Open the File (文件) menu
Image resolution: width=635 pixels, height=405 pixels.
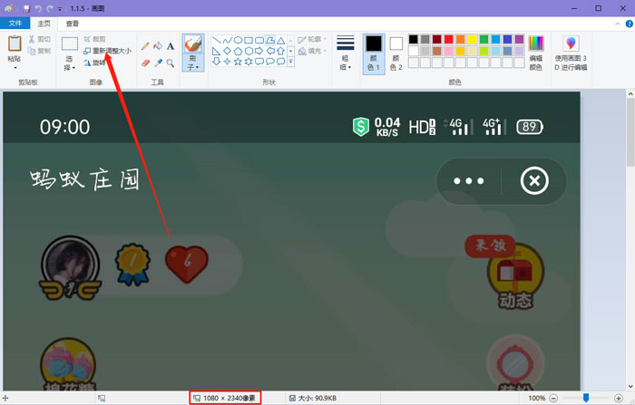coord(15,24)
